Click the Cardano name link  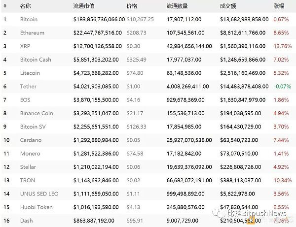coord(31,140)
